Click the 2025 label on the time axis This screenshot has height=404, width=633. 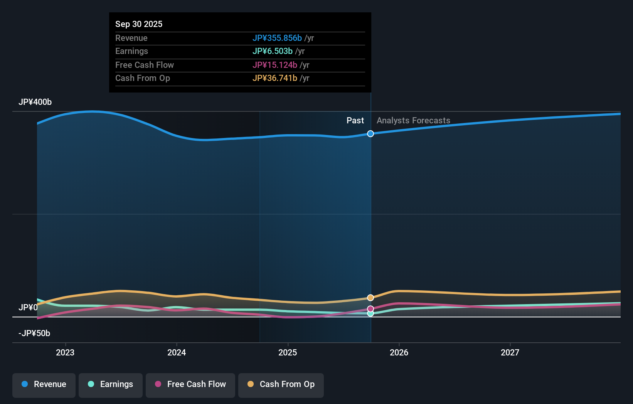click(288, 352)
